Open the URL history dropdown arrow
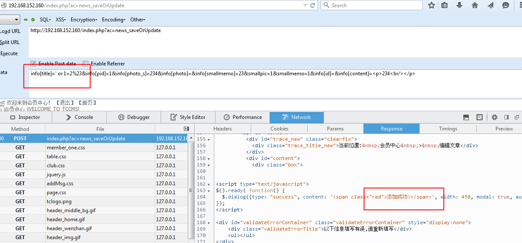The height and width of the screenshot is (243, 522). coord(305,6)
